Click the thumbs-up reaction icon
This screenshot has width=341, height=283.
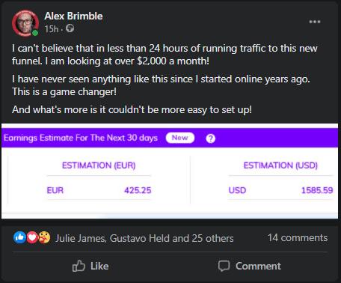click(19, 237)
